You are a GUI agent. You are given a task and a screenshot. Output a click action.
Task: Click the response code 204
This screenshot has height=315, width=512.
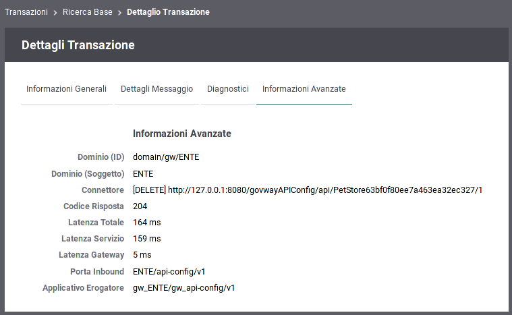coord(140,206)
